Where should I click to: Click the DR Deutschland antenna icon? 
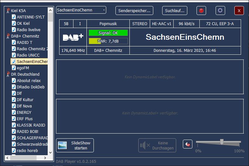(8, 74)
